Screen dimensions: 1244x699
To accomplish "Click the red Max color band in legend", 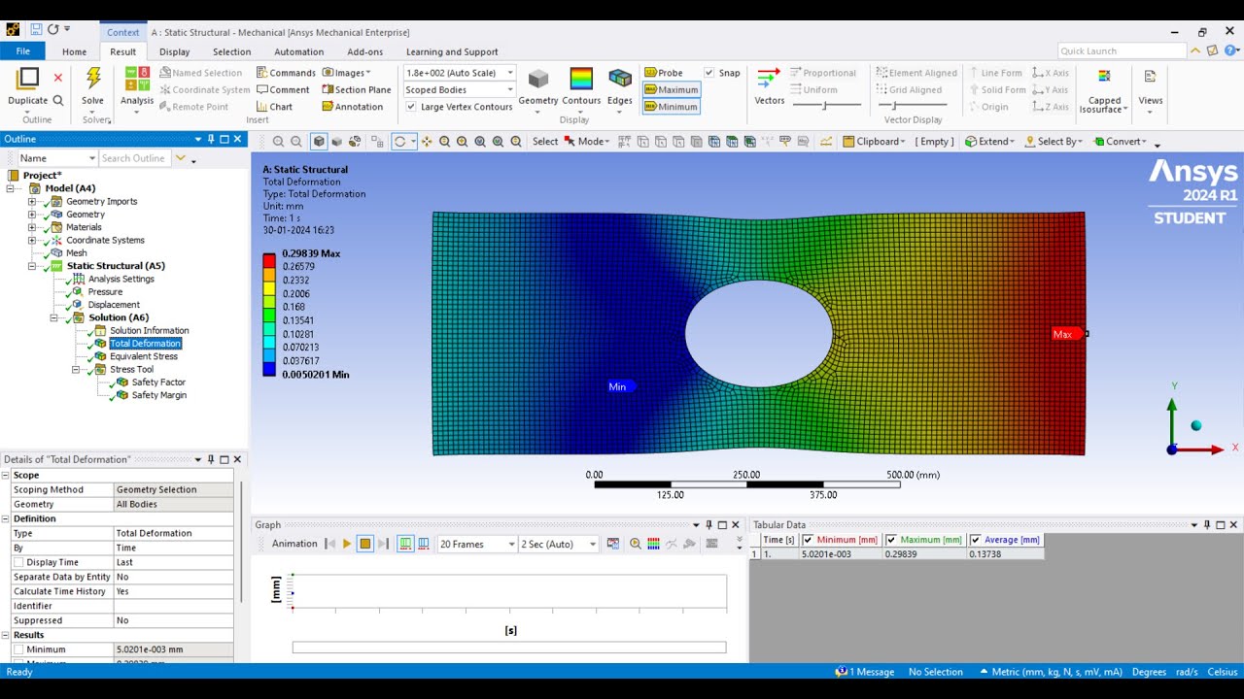I will [269, 259].
